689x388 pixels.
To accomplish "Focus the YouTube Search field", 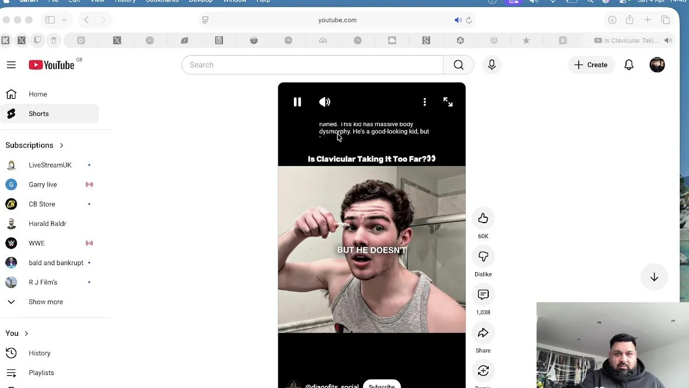I will [312, 65].
